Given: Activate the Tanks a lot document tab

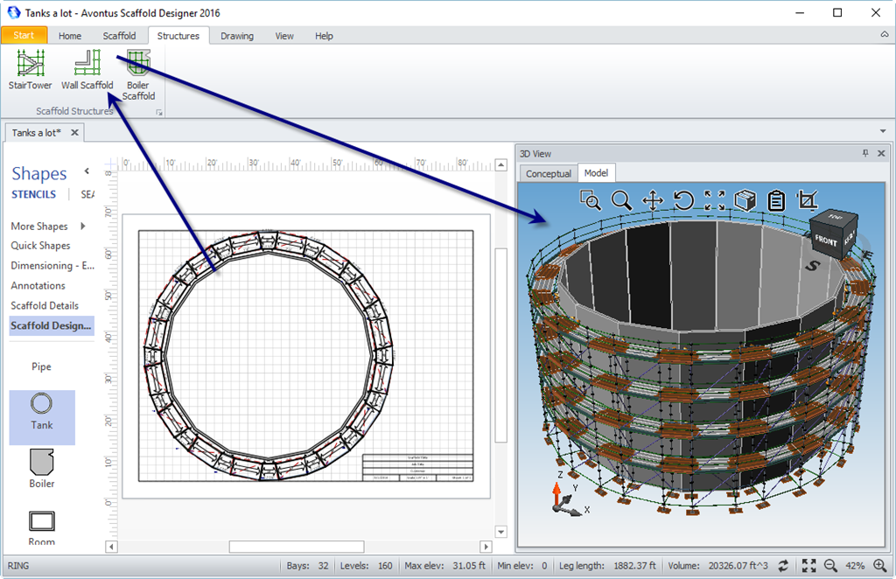Looking at the screenshot, I should (37, 132).
